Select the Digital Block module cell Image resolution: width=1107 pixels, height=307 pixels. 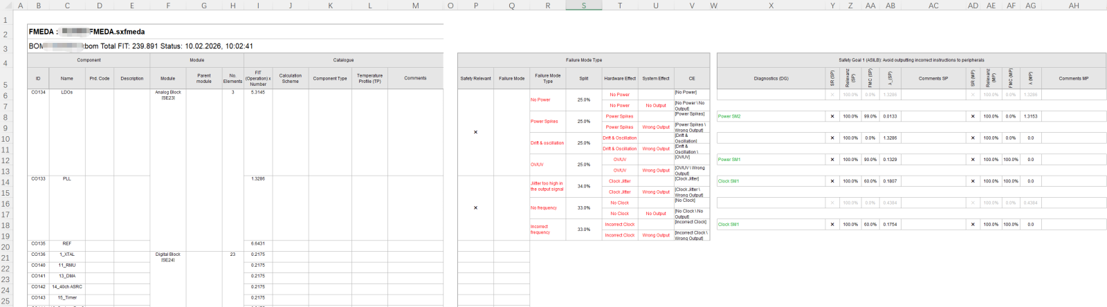coord(168,257)
